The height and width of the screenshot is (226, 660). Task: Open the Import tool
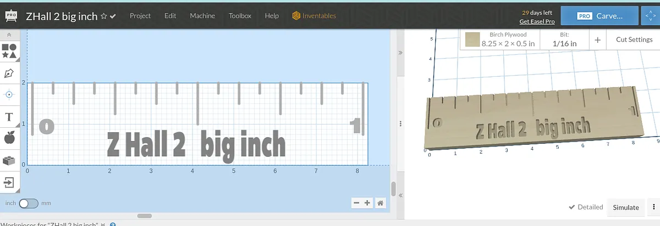9,182
